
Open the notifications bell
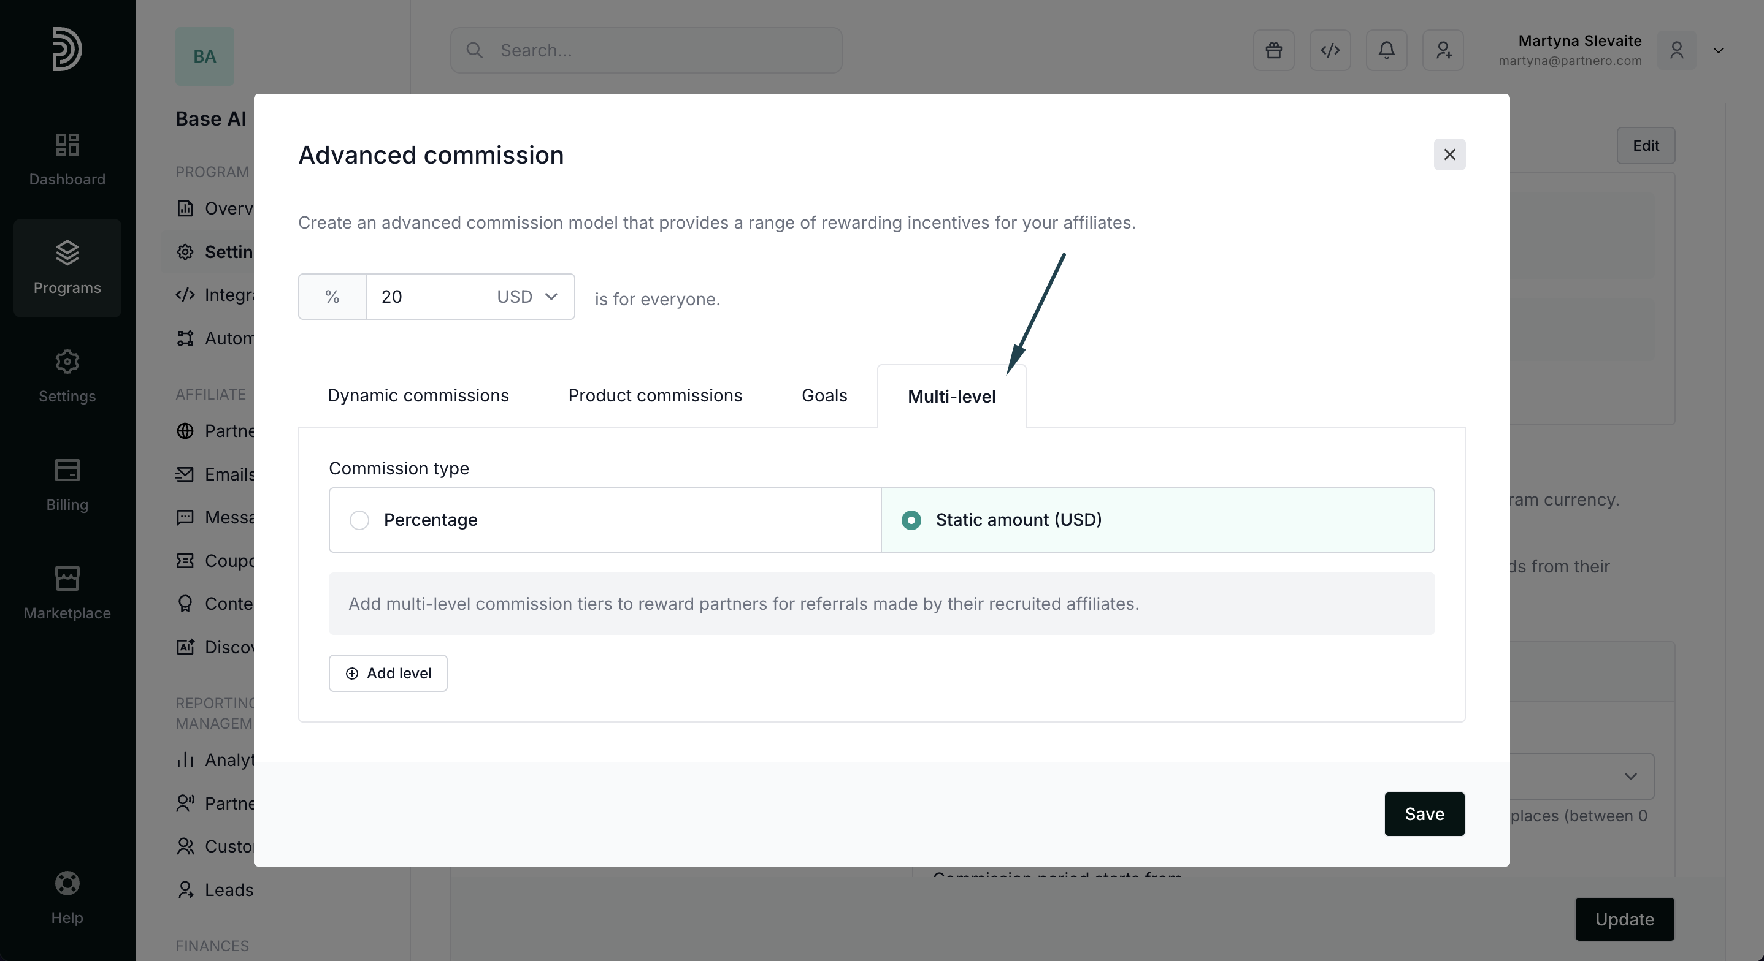(x=1386, y=50)
